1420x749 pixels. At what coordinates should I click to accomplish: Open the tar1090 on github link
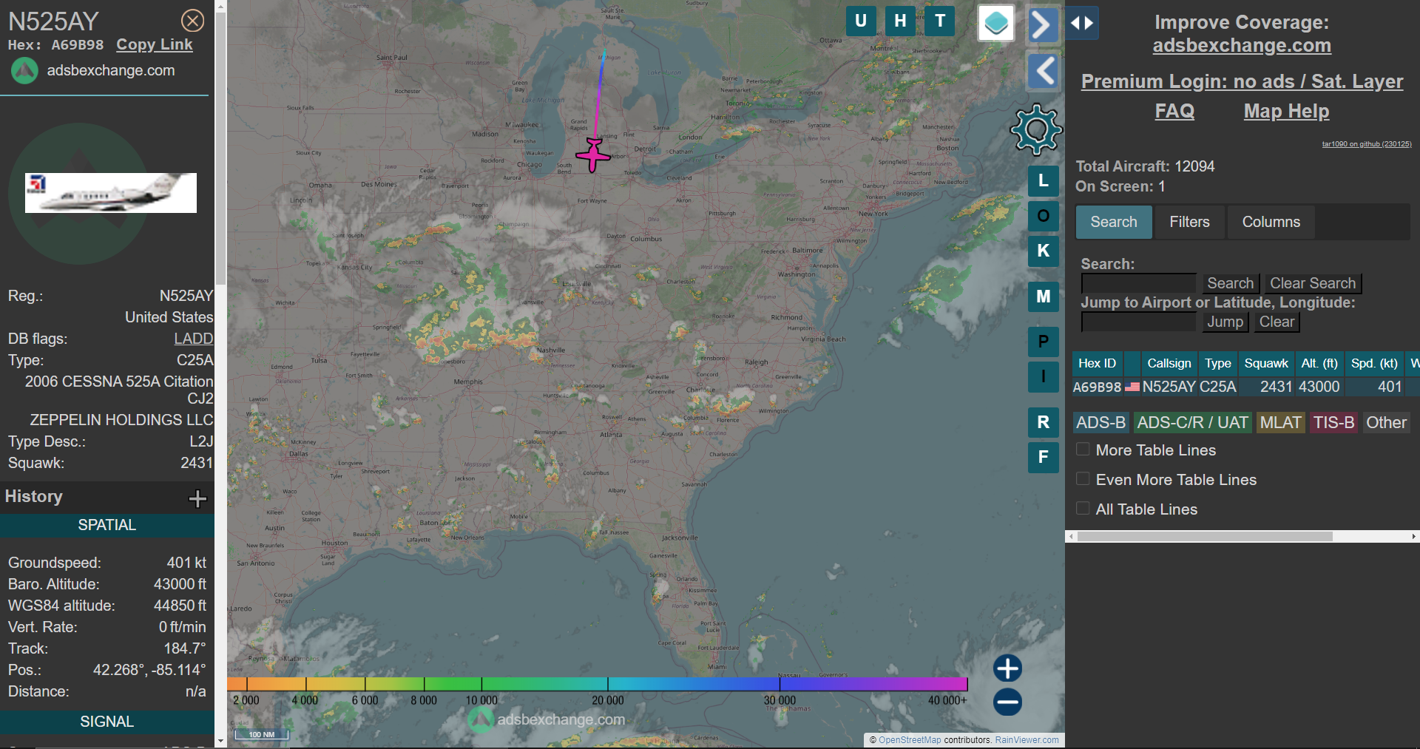point(1367,144)
